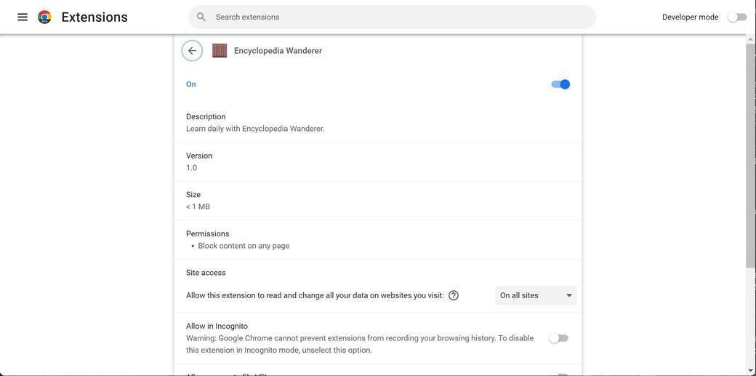Click the Developer mode label
This screenshot has height=376, width=756.
point(690,17)
